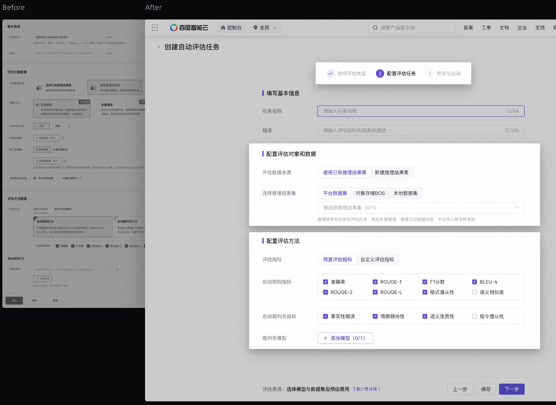Choose 自动规则打分 card in Before panel
Viewport: 556px width, 405px height.
pos(73,227)
